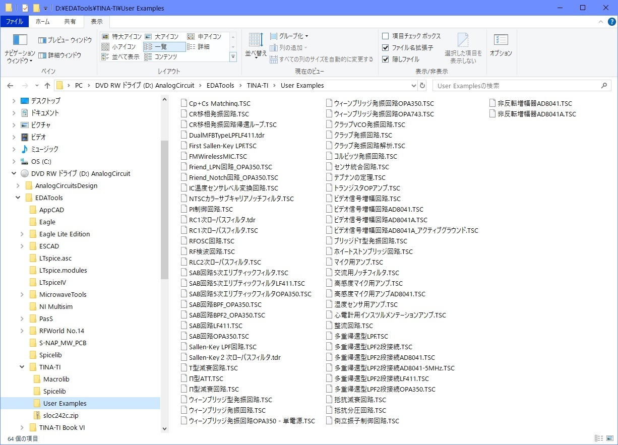The height and width of the screenshot is (445, 618).
Task: Click the back navigation arrow
Action: point(10,85)
